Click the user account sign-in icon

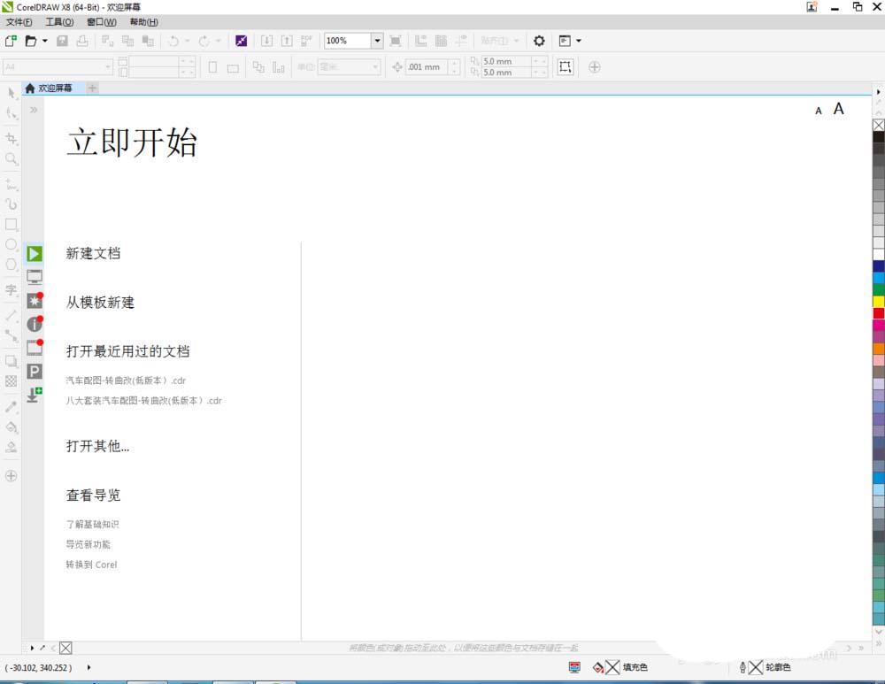(812, 7)
